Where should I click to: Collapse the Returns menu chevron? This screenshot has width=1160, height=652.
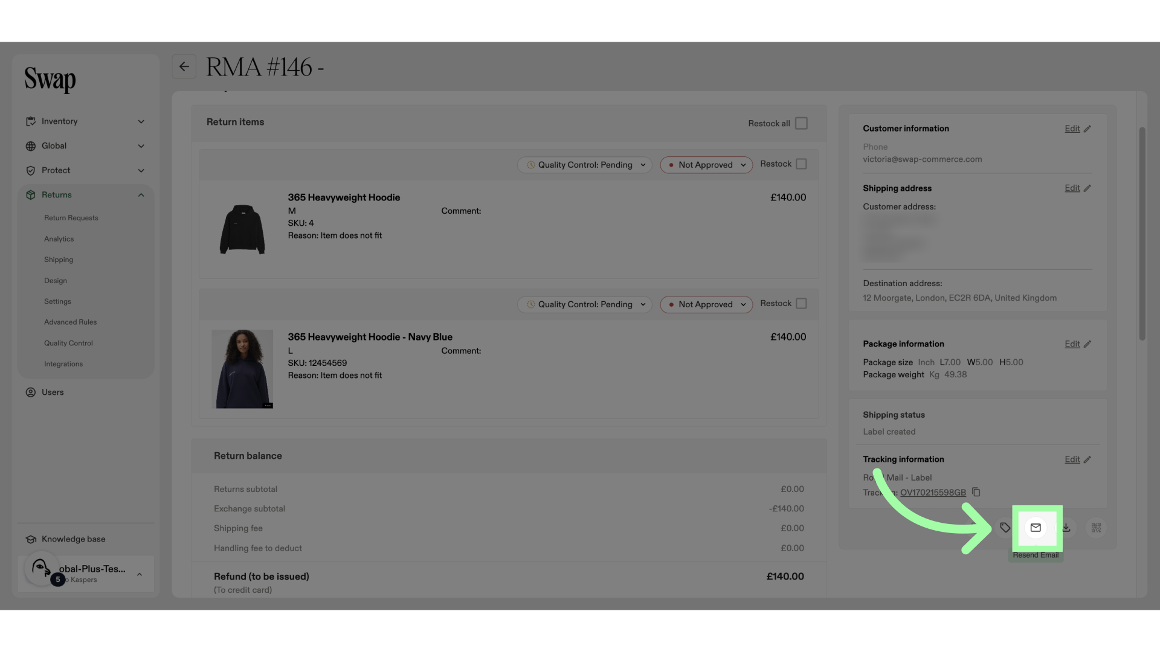point(141,195)
